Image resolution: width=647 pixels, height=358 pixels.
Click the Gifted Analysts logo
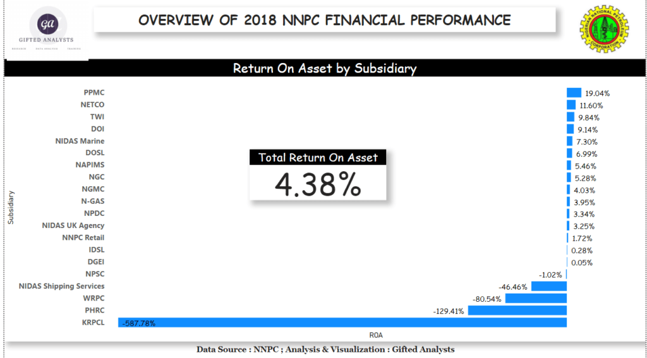pyautogui.click(x=46, y=29)
